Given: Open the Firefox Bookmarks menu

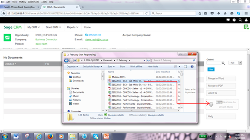Looking at the screenshot, I should point(34,2).
